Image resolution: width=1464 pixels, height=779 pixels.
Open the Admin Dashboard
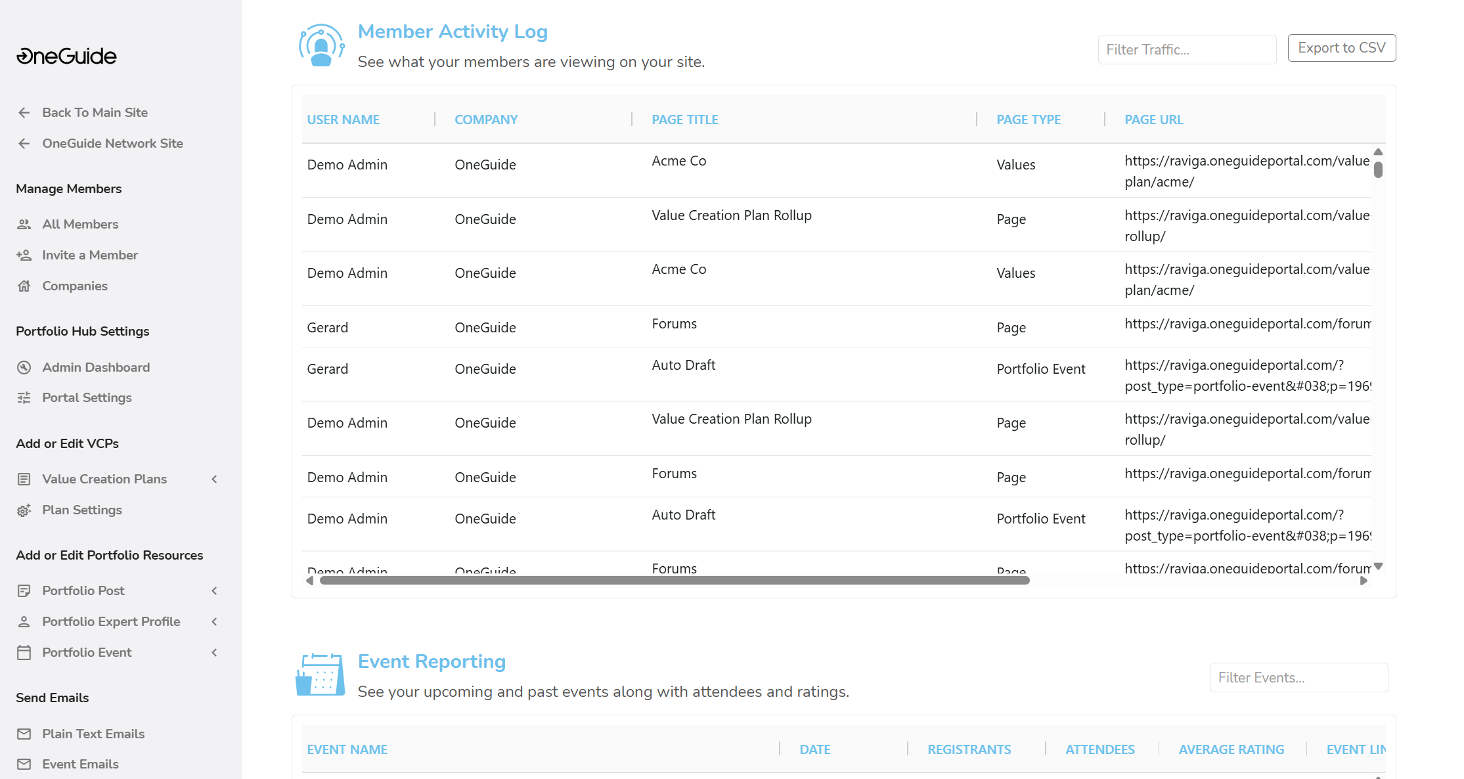click(x=96, y=367)
